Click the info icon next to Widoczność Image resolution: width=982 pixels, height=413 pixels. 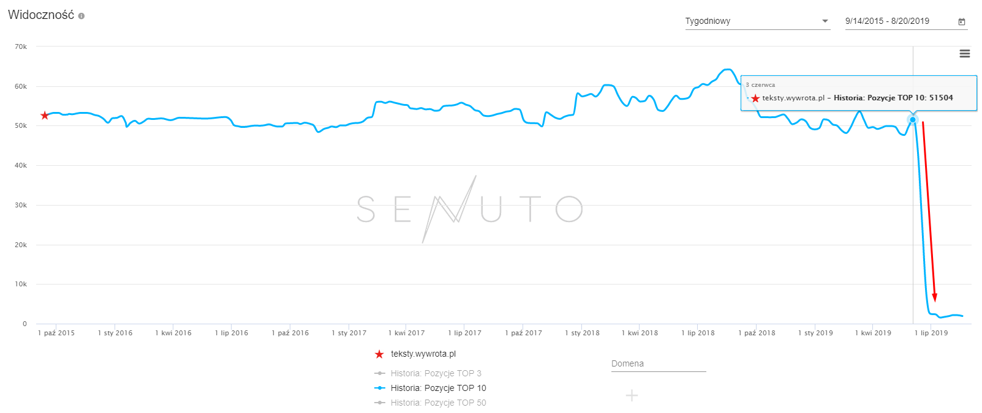point(81,16)
